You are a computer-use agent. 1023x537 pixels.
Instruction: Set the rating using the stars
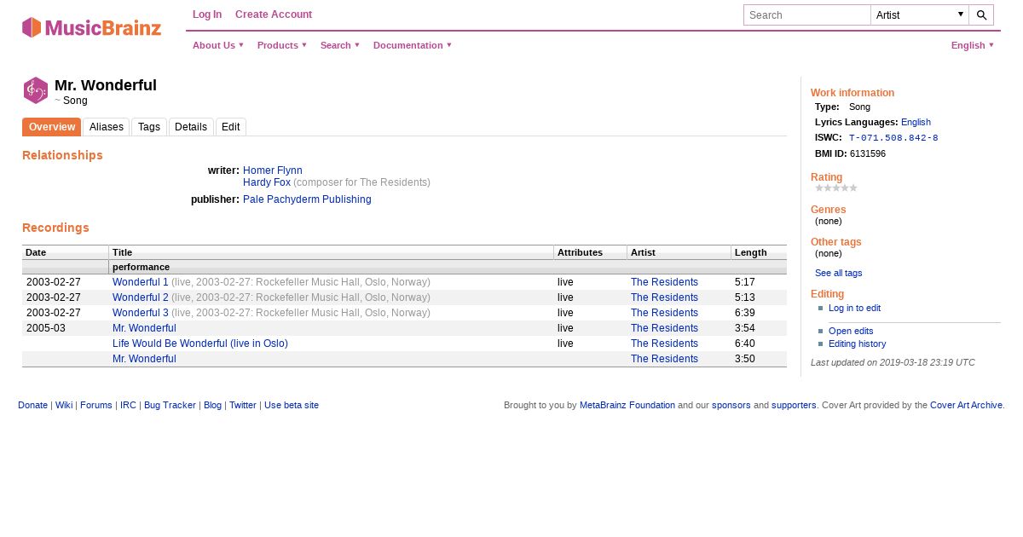pos(836,188)
